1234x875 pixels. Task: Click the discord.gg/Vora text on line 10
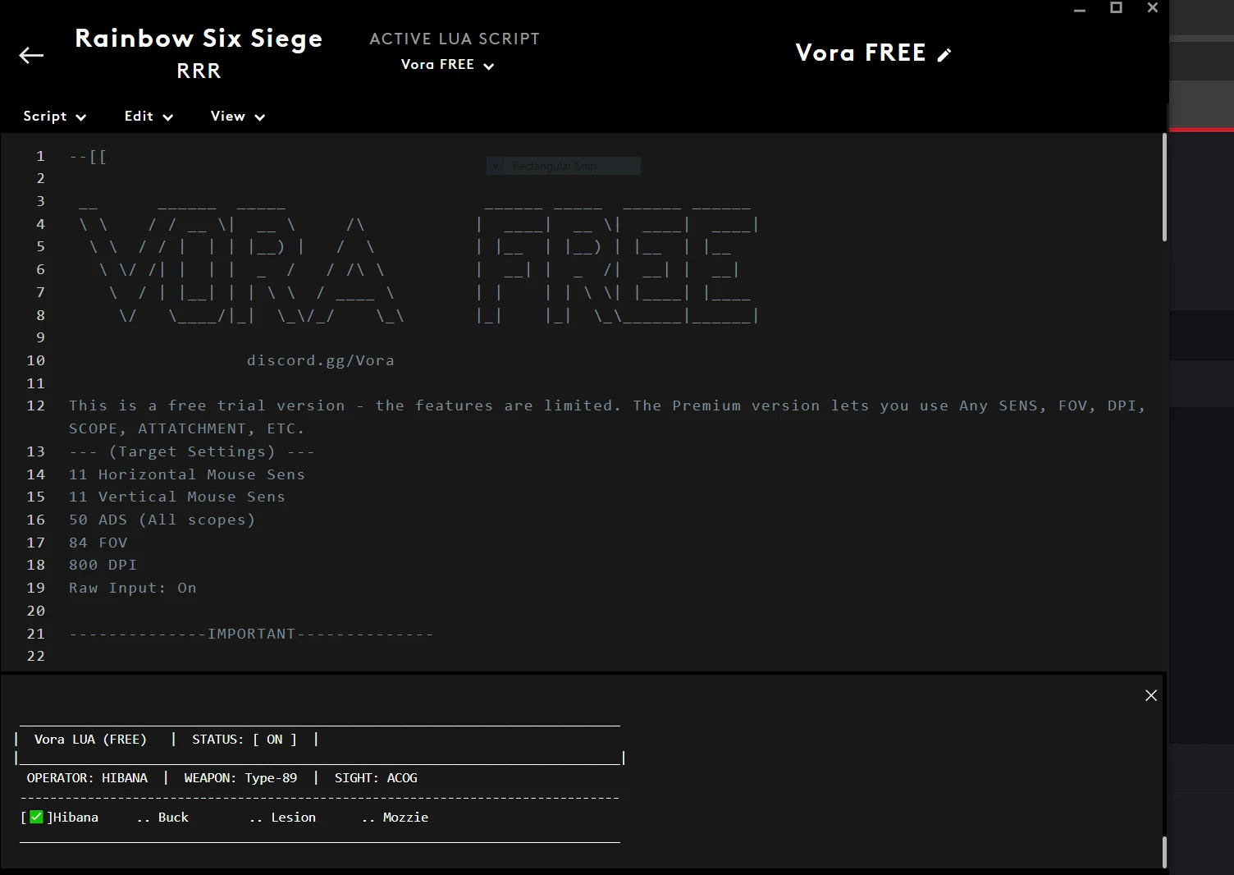(320, 360)
